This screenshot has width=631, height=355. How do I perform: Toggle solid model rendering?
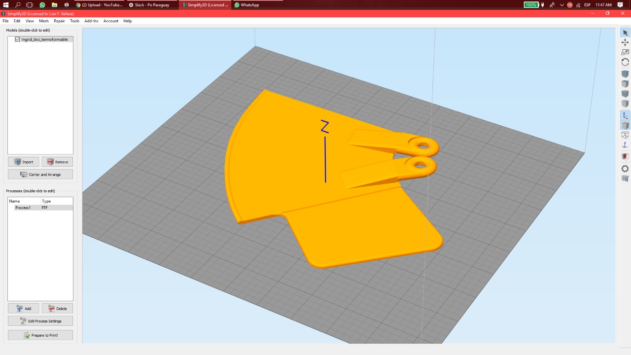[x=625, y=125]
